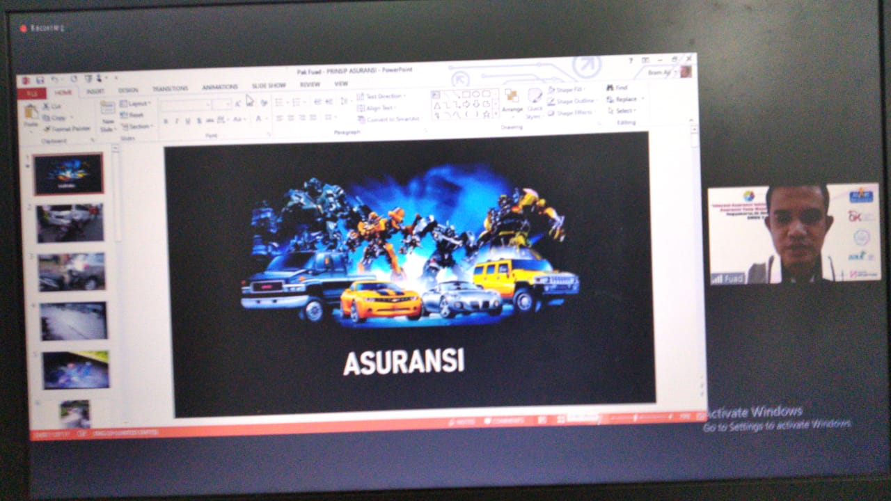
Task: Open the Shape Outline color menu
Action: [571, 101]
